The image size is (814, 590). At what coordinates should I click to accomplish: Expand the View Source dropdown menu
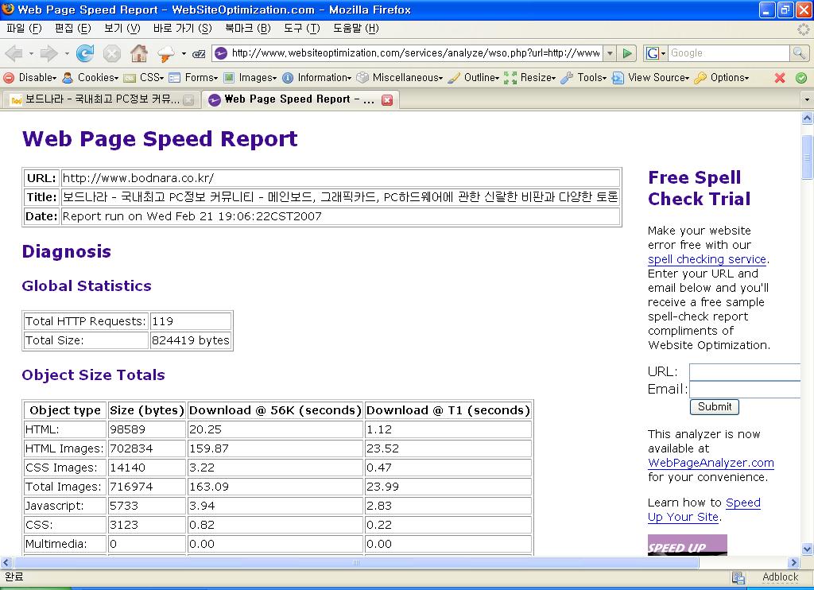point(650,78)
